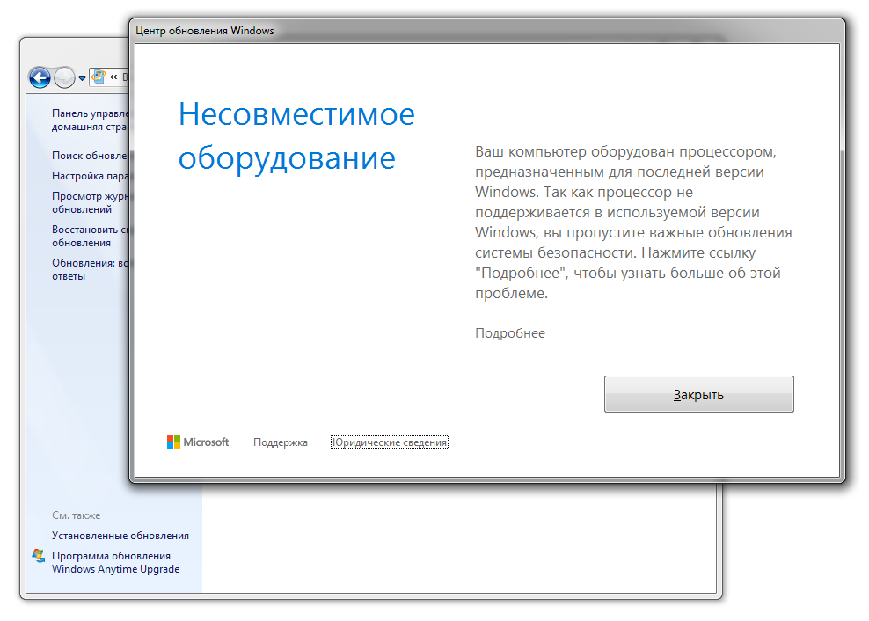The image size is (869, 621).
Task: Open Поддержка from the dialog footer
Action: (280, 442)
